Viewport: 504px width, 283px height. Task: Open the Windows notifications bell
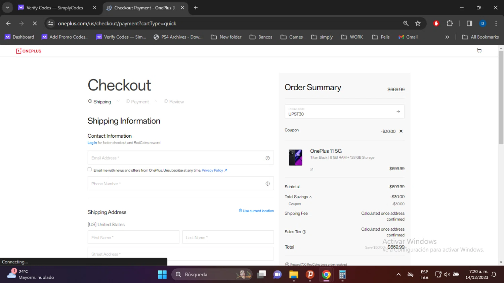pos(494,275)
